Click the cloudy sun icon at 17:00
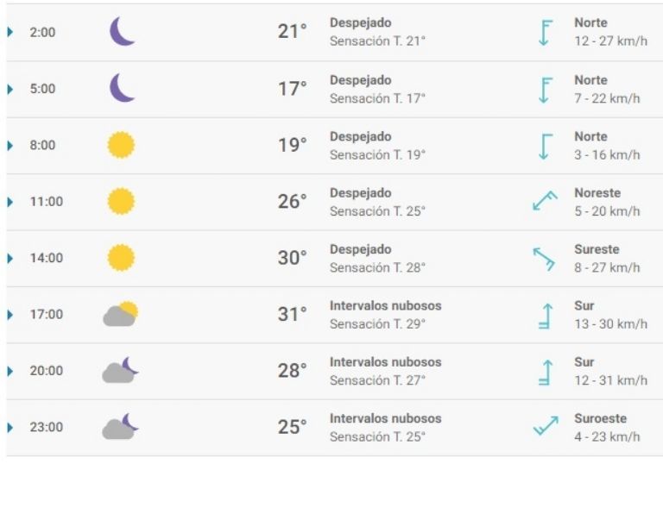 pyautogui.click(x=120, y=314)
